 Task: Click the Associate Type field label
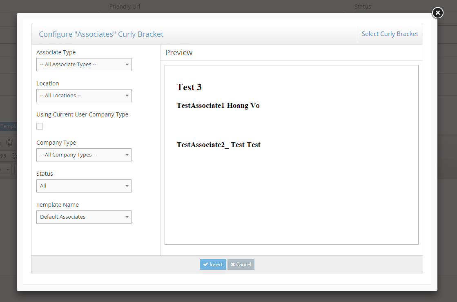(x=56, y=52)
